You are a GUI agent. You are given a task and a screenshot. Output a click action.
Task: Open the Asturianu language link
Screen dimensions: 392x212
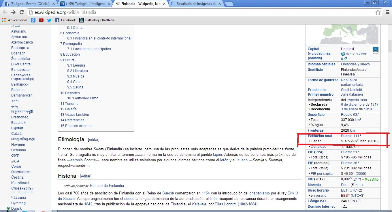[x=19, y=31]
